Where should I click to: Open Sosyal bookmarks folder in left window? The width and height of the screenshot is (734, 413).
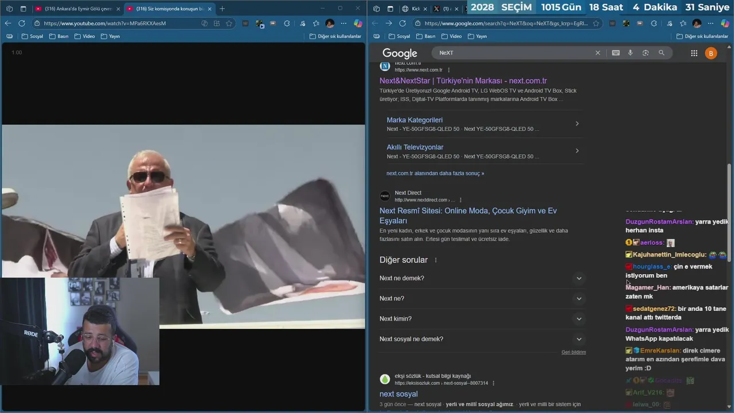coord(32,36)
